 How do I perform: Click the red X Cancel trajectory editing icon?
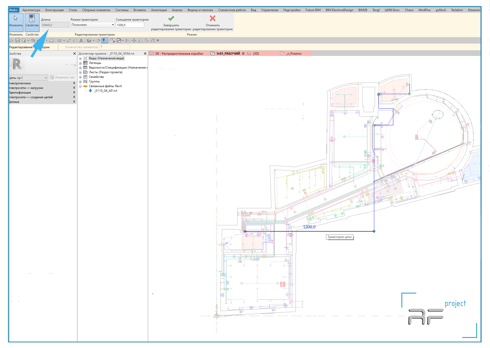tap(213, 18)
